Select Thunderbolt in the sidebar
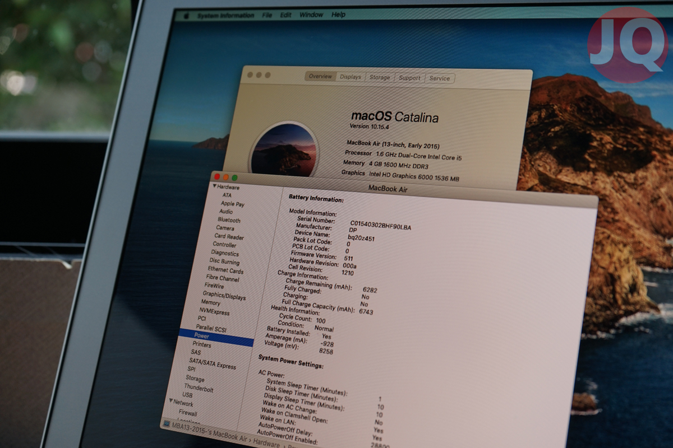 pos(199,388)
